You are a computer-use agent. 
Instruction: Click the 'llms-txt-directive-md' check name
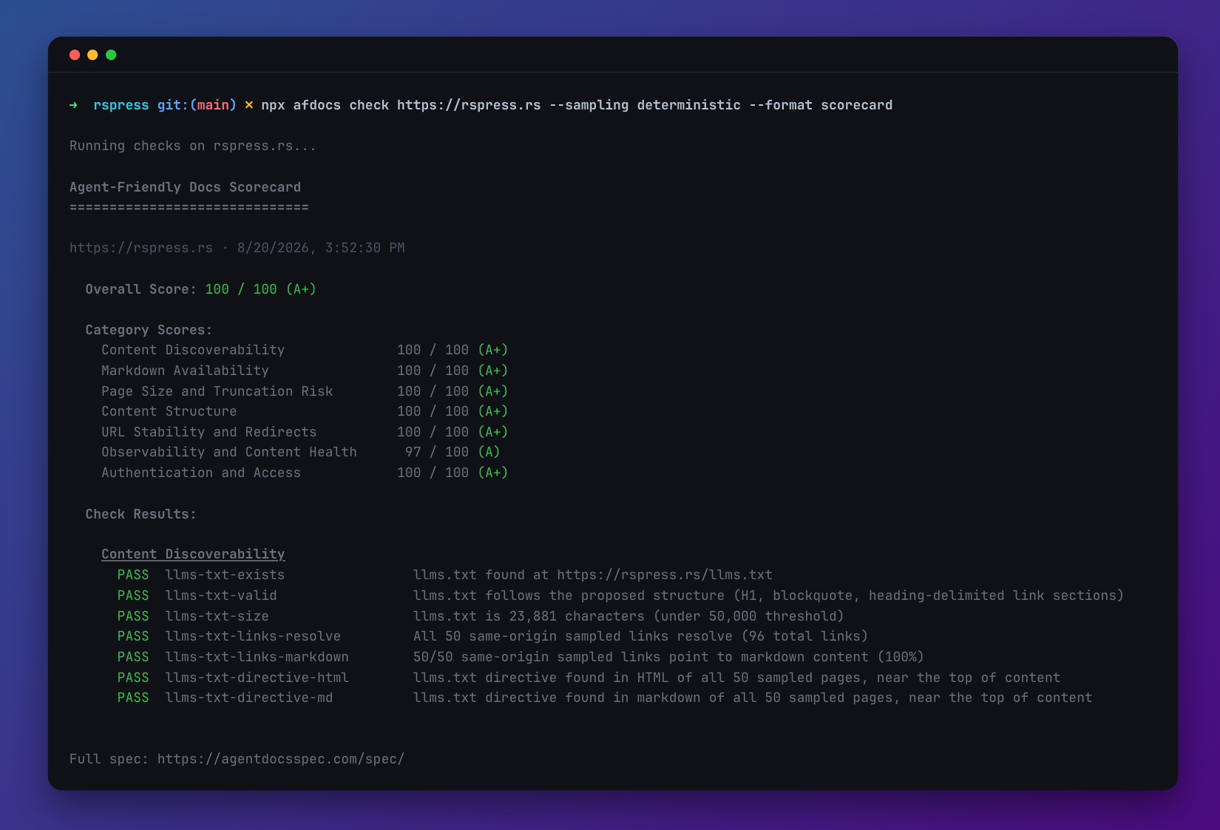pyautogui.click(x=249, y=698)
